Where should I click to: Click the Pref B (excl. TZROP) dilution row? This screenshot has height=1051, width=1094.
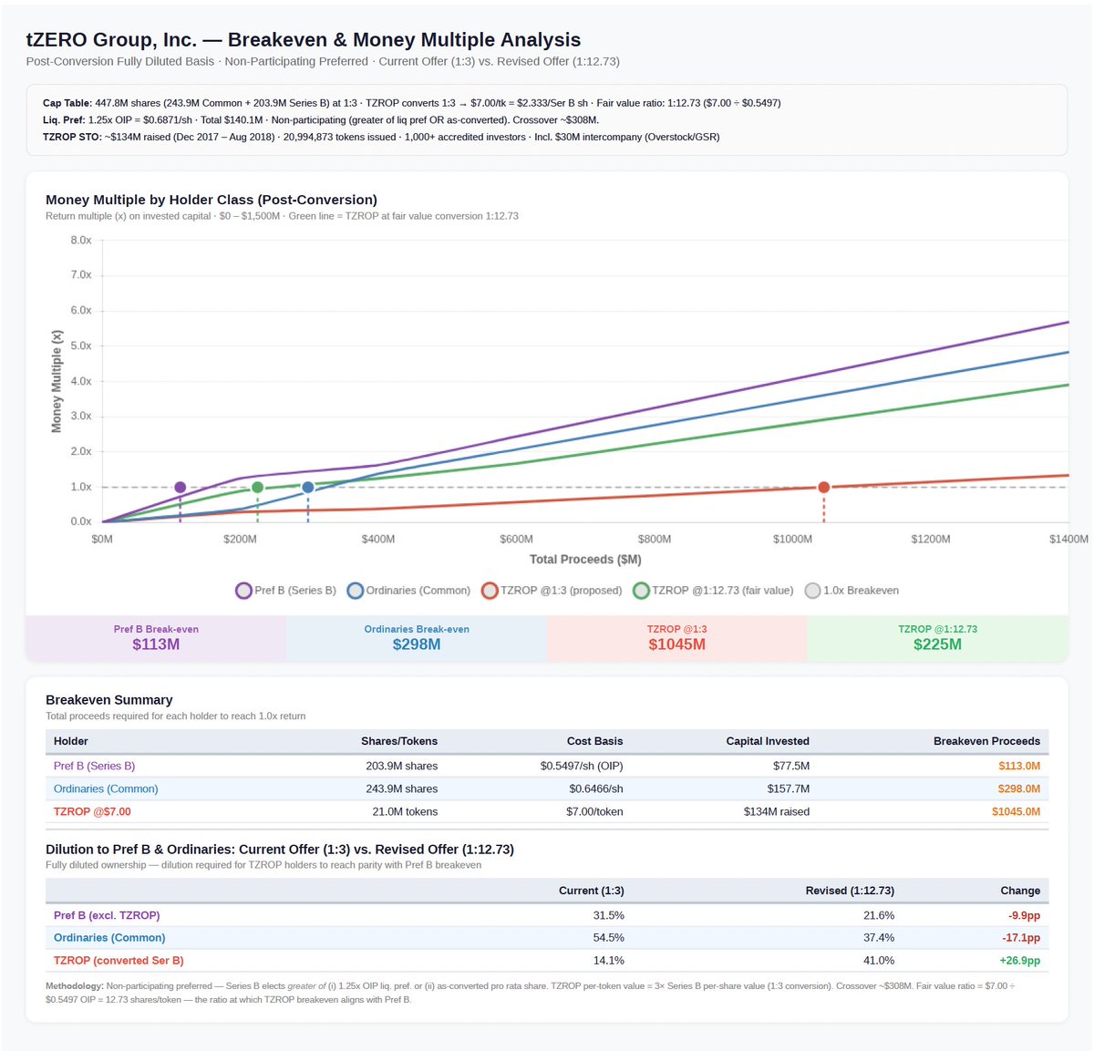coord(547,915)
